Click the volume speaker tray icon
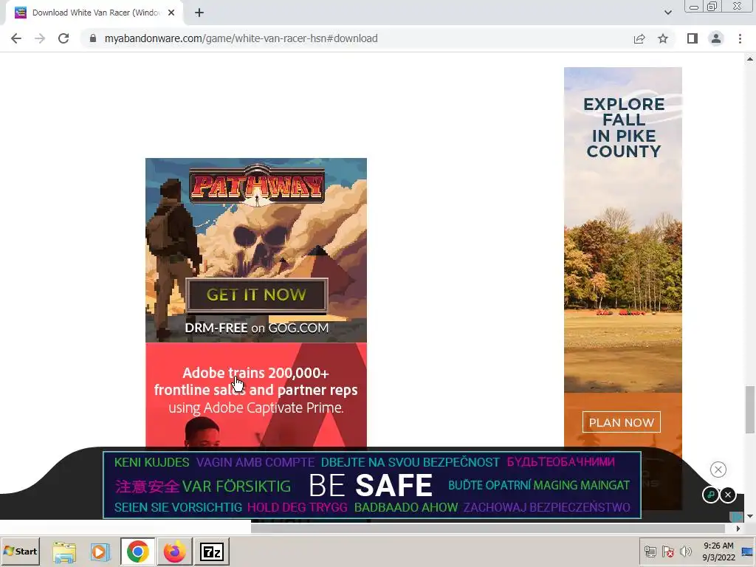Screen dimensions: 756x567 coord(685,551)
